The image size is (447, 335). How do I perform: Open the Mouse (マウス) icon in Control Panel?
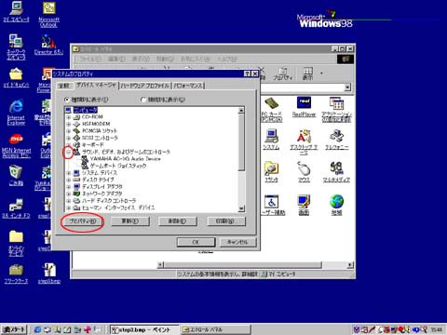304,169
